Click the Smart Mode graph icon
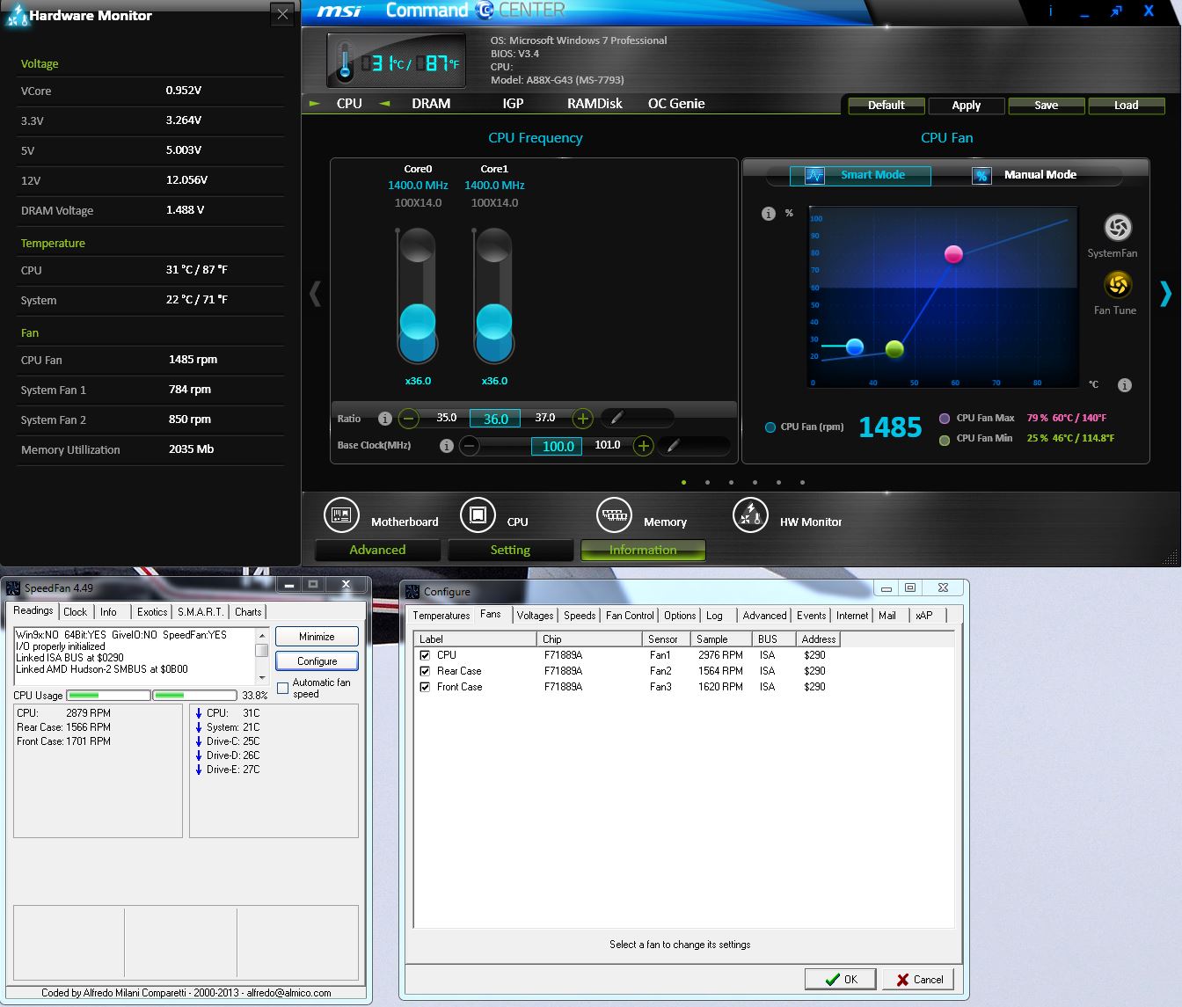1182x1007 pixels. 814,175
